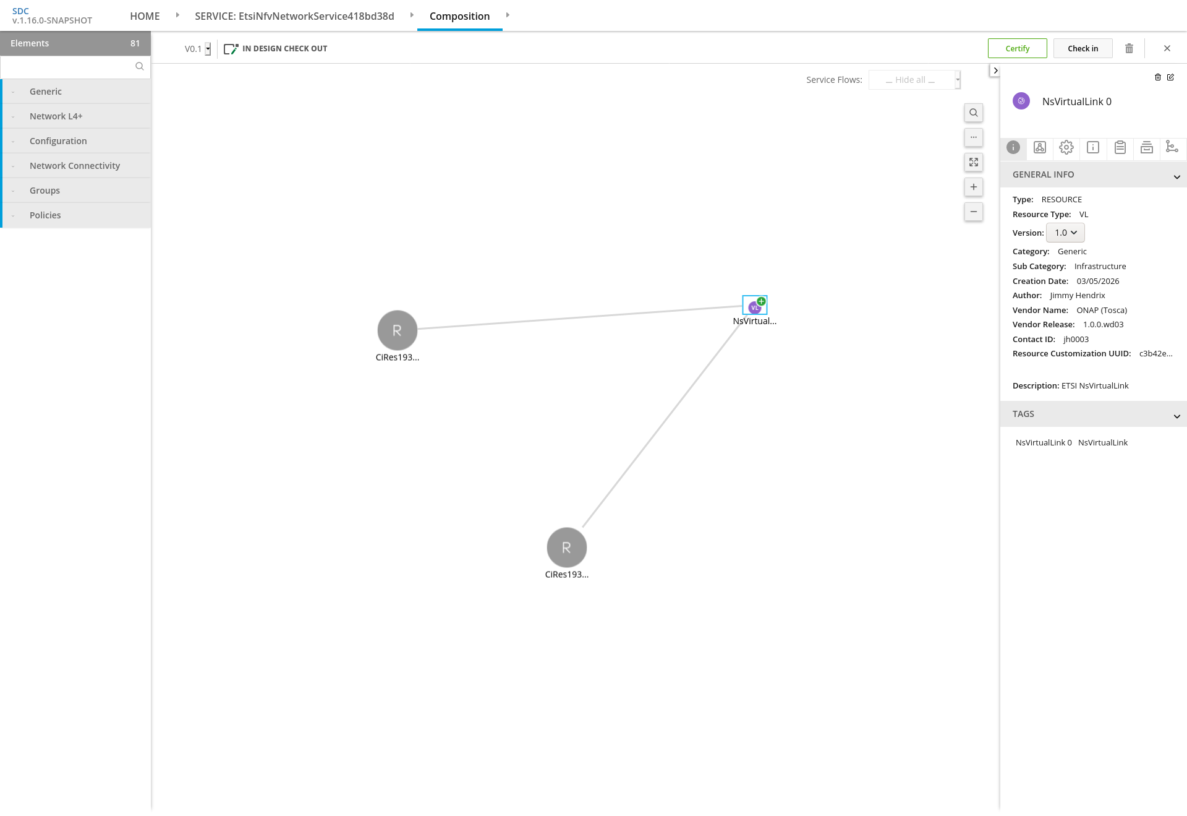Fit canvas to screen with expand icon
Viewport: 1187px width, 816px height.
[974, 162]
